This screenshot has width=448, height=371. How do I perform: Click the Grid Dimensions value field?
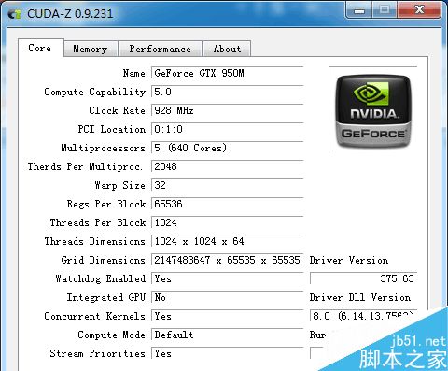point(228,261)
